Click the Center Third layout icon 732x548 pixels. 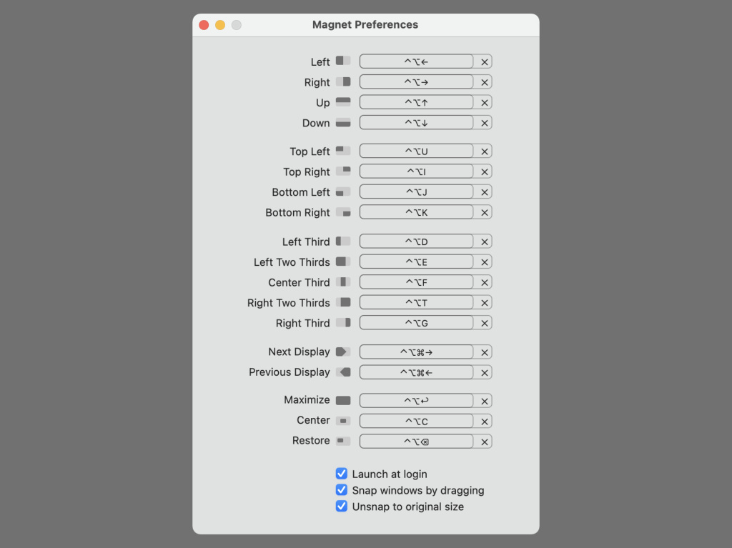[343, 282]
